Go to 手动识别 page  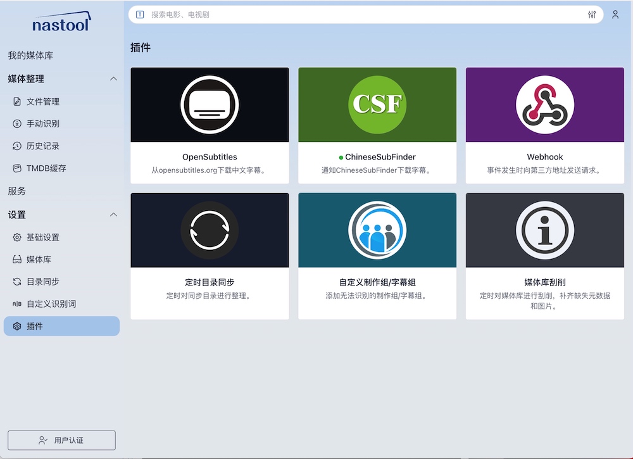tap(43, 123)
